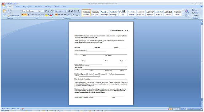Justify the paragraph text
This screenshot has width=204, height=112.
click(65, 15)
